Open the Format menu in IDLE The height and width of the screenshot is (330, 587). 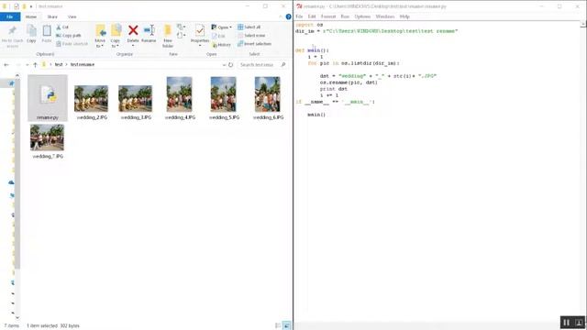(x=328, y=16)
